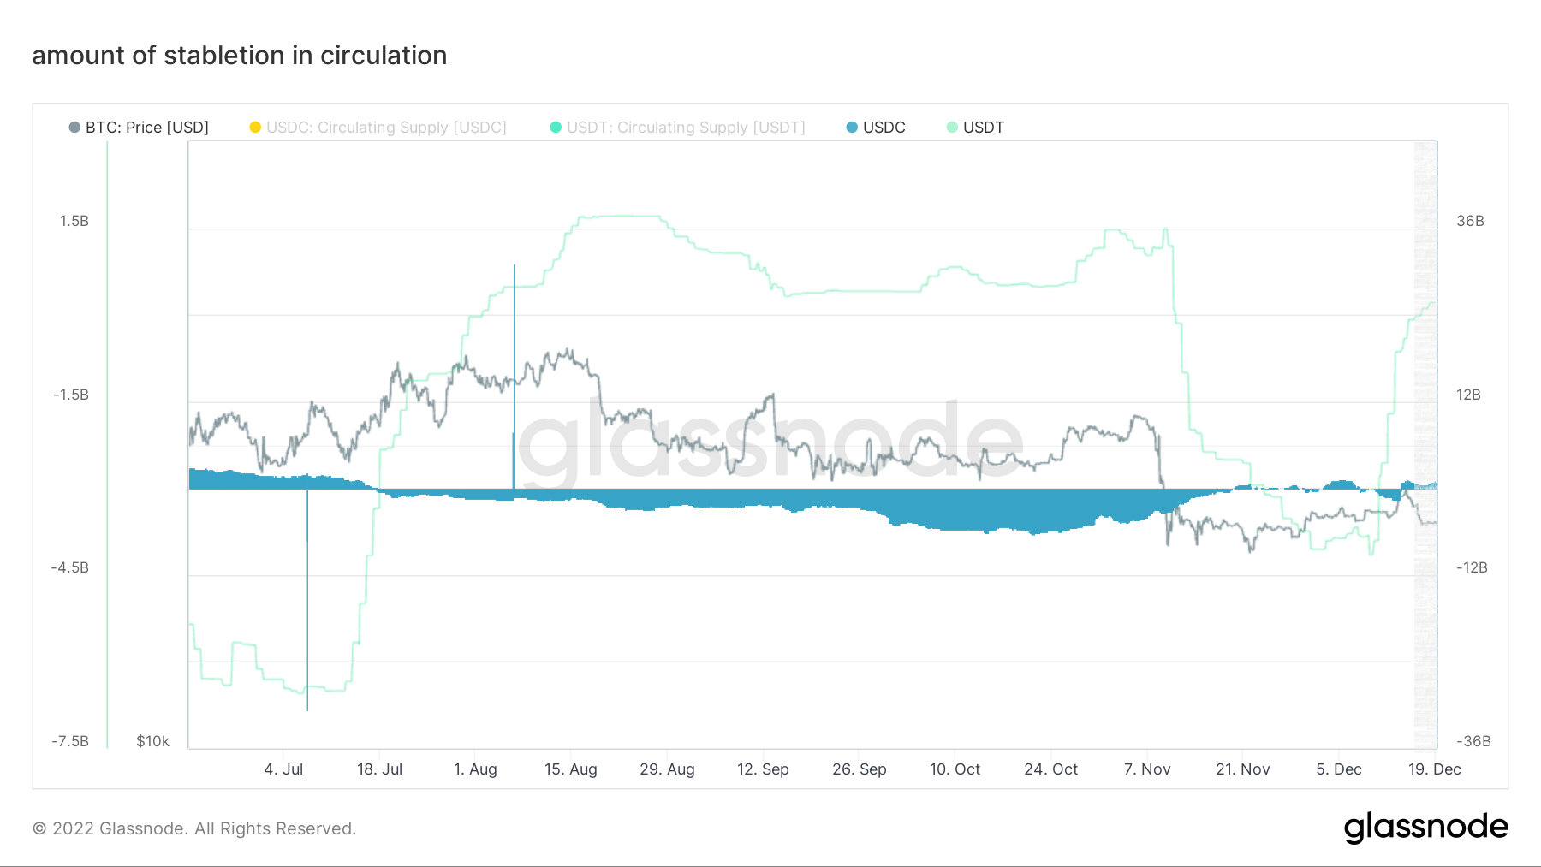Click the '© 2022 Glassnode. All Rights Reserved.' text
Image resolution: width=1541 pixels, height=867 pixels.
coord(194,828)
